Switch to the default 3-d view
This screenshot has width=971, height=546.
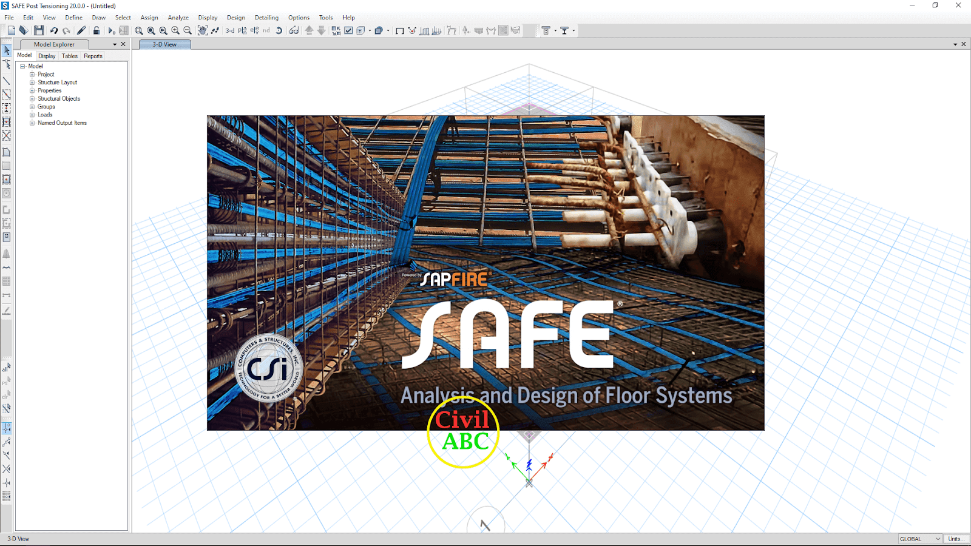(x=230, y=30)
